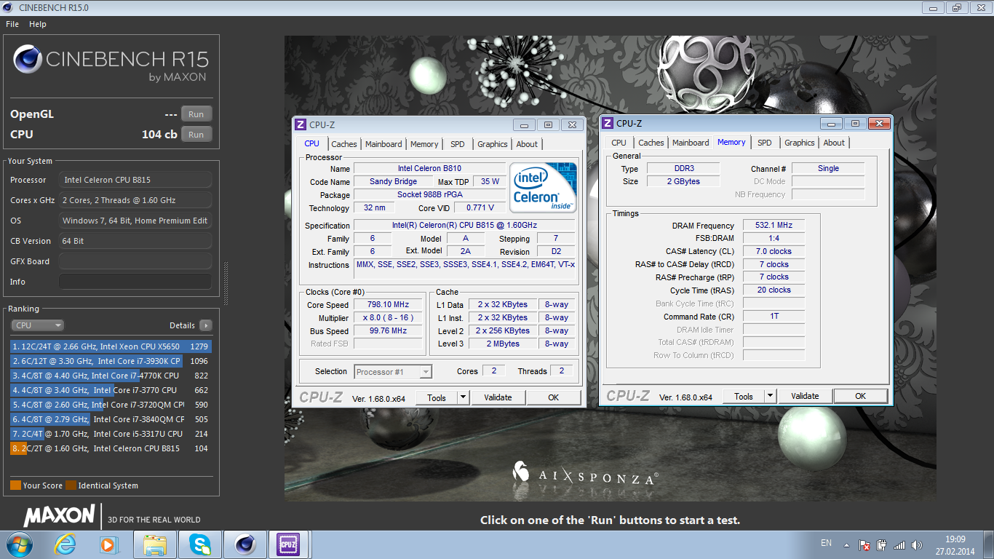Click the MAXON logo at bottom left

click(x=60, y=516)
